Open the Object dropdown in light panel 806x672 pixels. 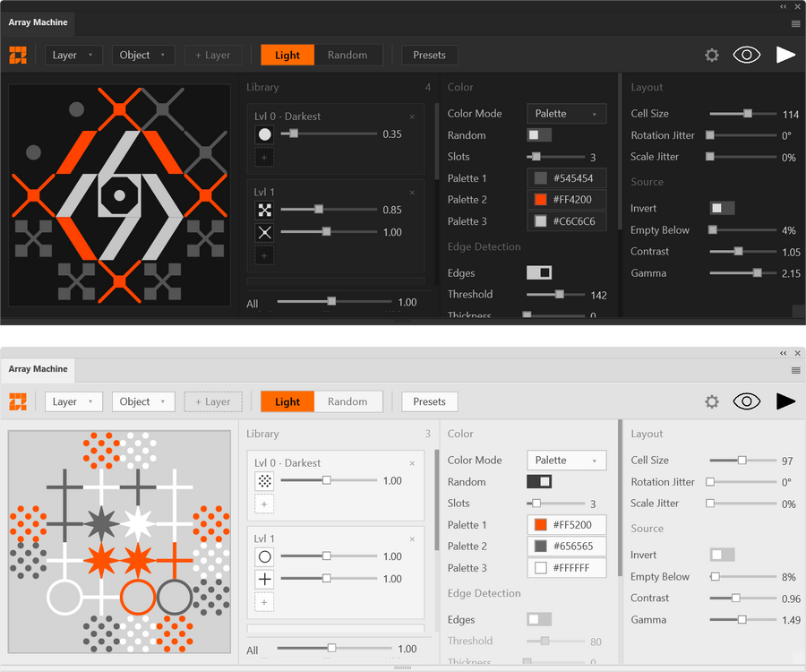143,401
